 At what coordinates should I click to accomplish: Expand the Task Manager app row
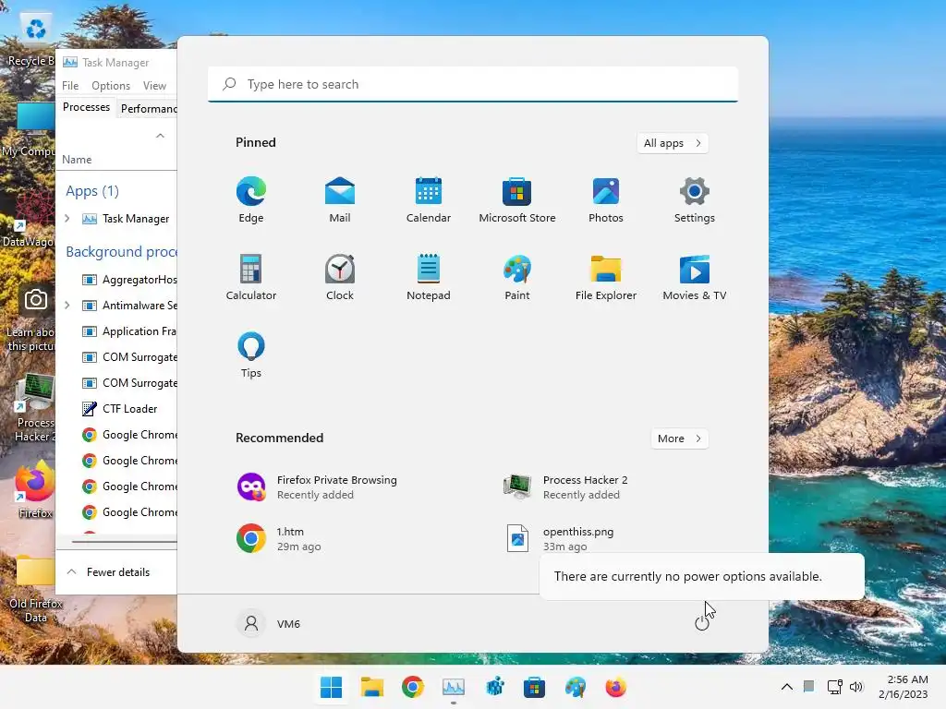pos(67,218)
